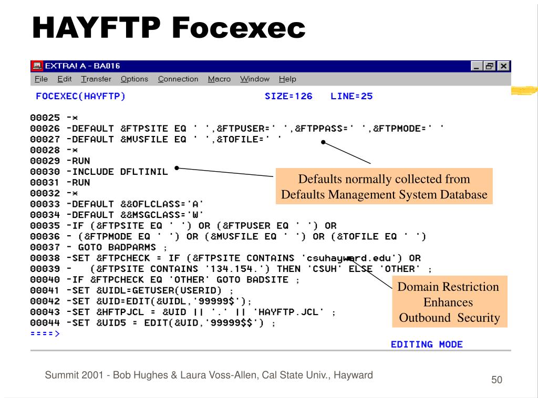Select line 00027 -DEFAULT &MVSFILE
The height and width of the screenshot is (398, 538).
click(156, 140)
